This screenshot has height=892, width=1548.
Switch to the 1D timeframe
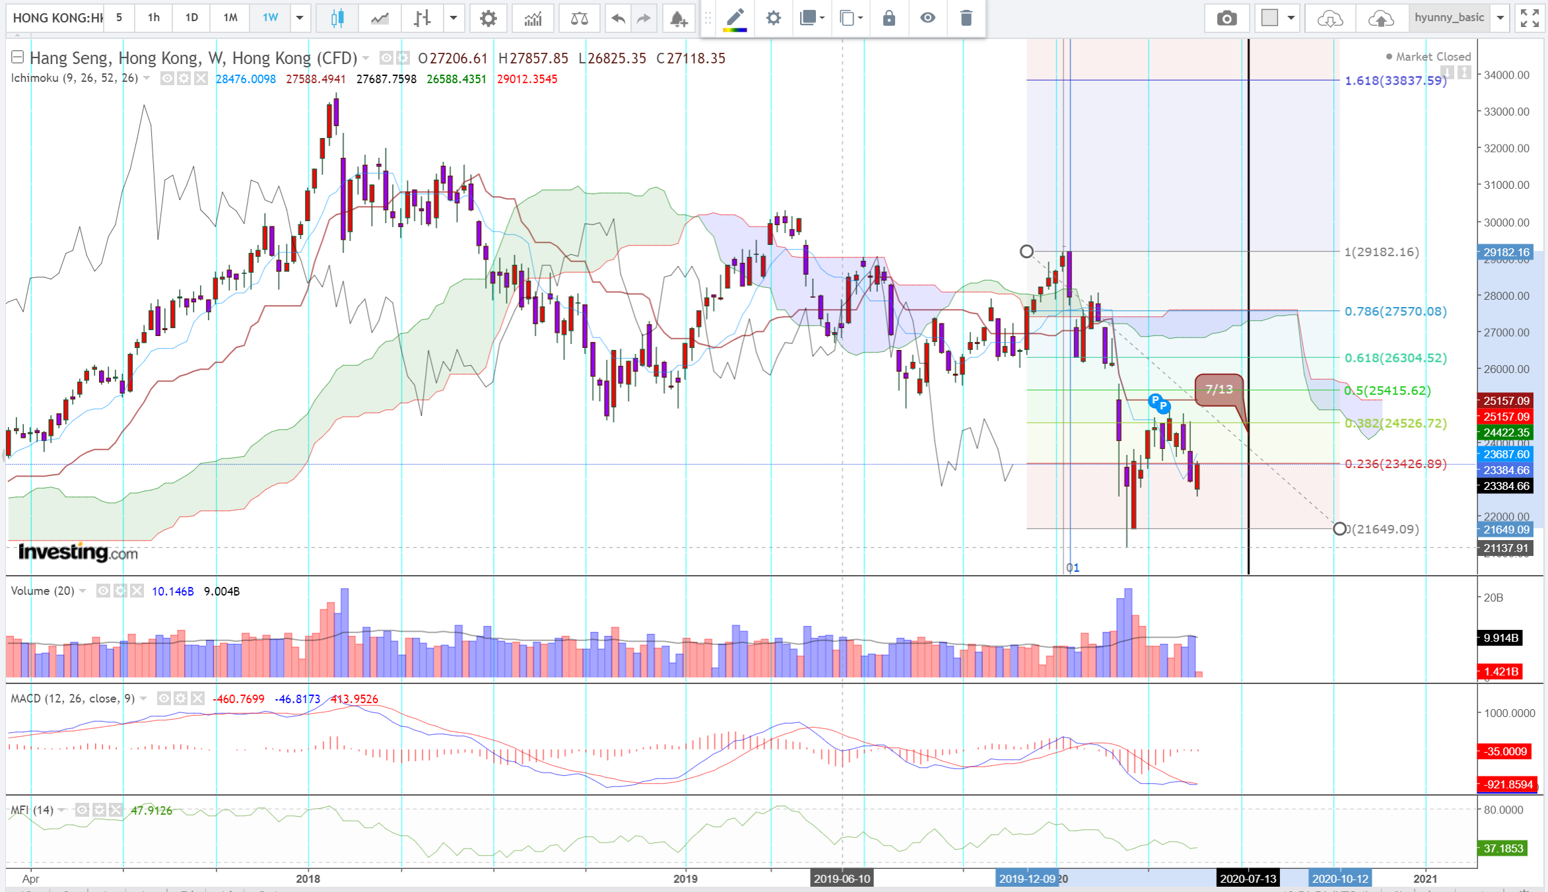pos(191,18)
